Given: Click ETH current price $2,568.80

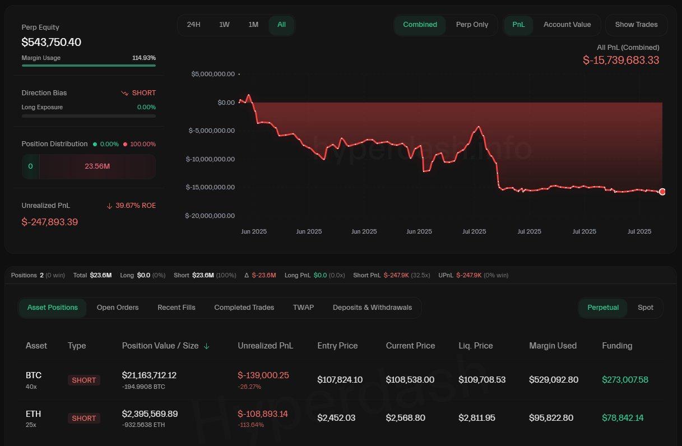Looking at the screenshot, I should click(406, 418).
